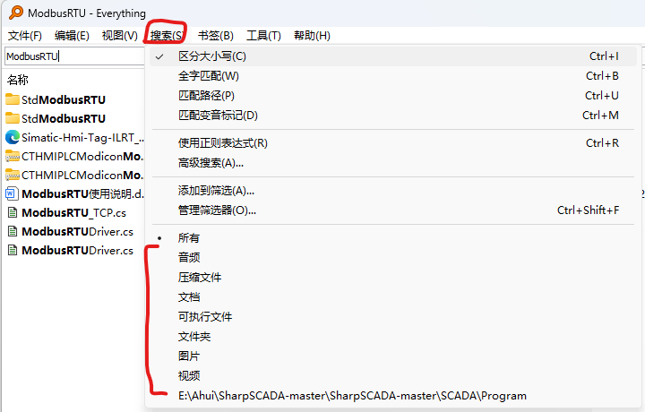Select the 所有 filter
Viewport: 645px width, 412px height.
point(393,238)
